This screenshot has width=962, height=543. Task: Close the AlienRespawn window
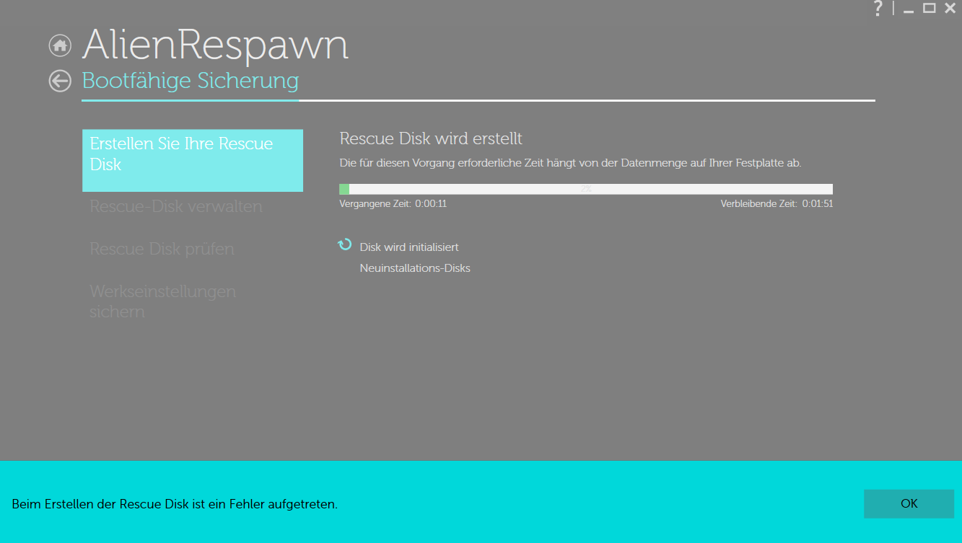(x=950, y=9)
